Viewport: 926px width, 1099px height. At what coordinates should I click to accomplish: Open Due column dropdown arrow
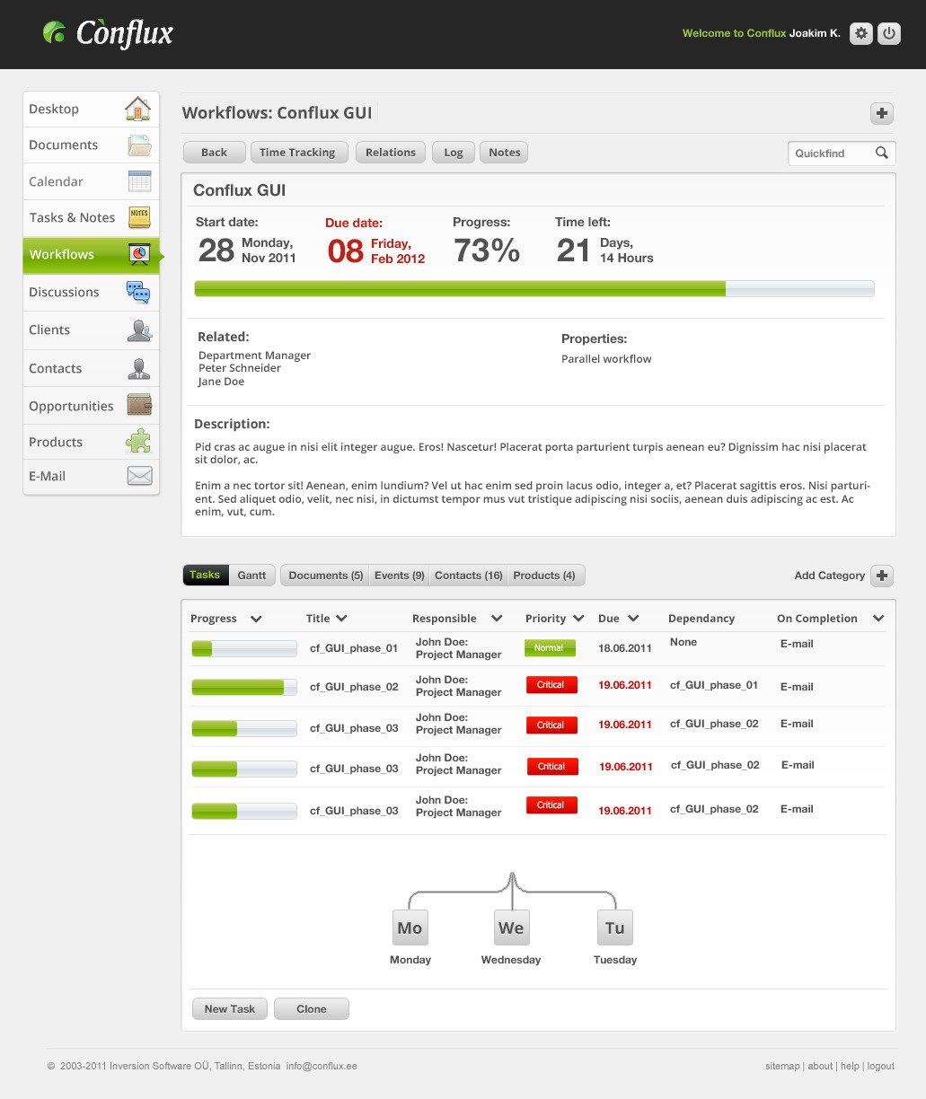(633, 618)
